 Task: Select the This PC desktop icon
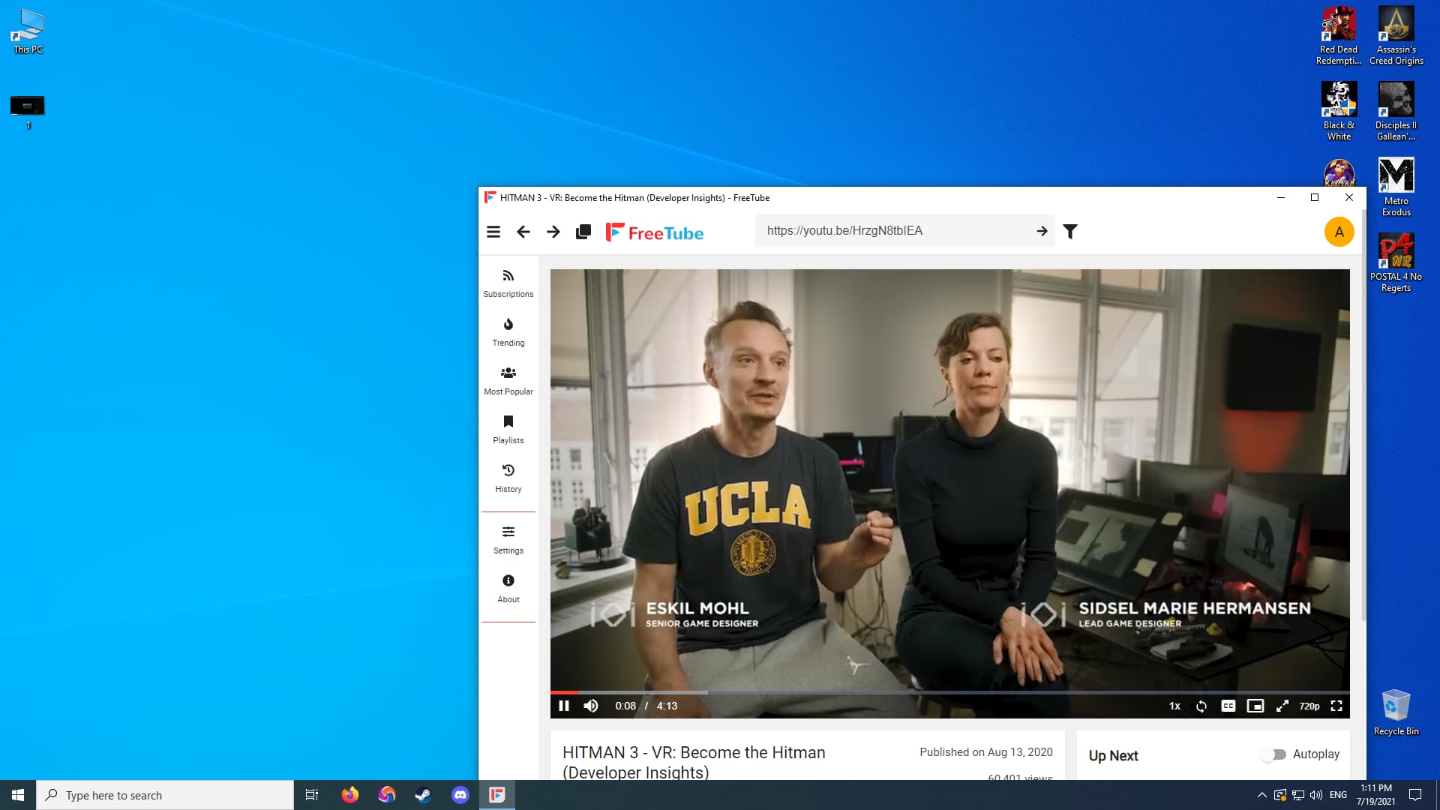(x=28, y=31)
